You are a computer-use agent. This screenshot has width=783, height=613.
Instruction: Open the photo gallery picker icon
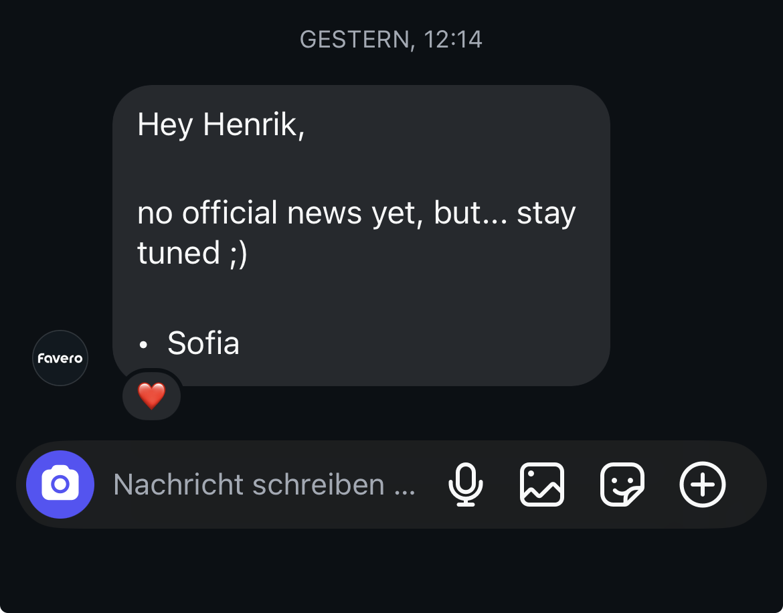(x=542, y=485)
